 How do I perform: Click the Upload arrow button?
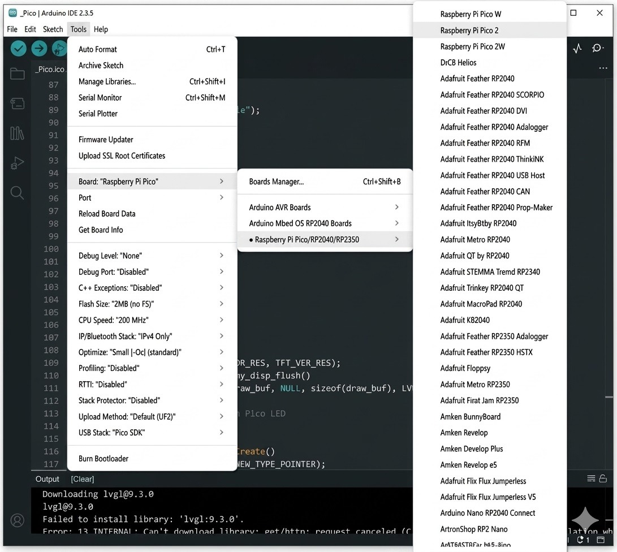[x=39, y=49]
